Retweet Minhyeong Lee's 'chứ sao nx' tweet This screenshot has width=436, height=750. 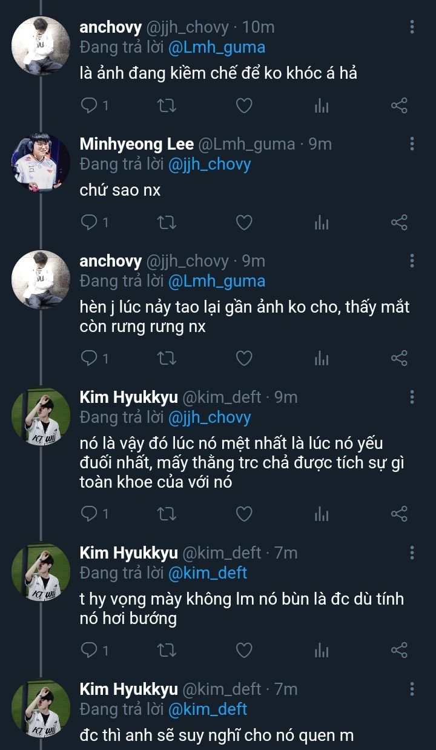pyautogui.click(x=166, y=222)
